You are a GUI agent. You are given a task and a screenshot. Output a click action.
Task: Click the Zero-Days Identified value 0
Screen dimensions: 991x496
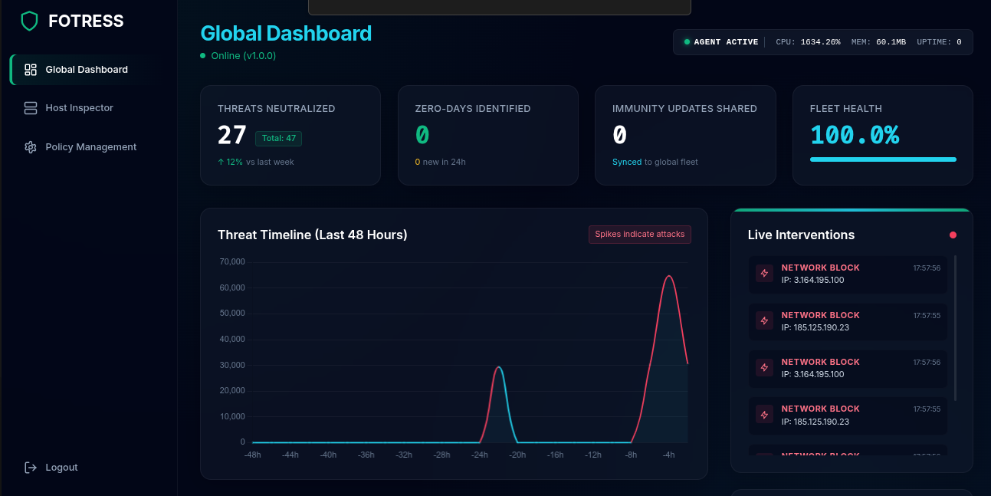click(422, 136)
